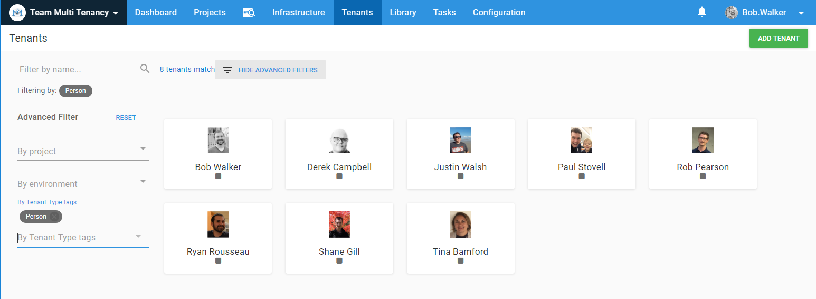
Task: Click the notifications bell icon
Action: [x=701, y=12]
